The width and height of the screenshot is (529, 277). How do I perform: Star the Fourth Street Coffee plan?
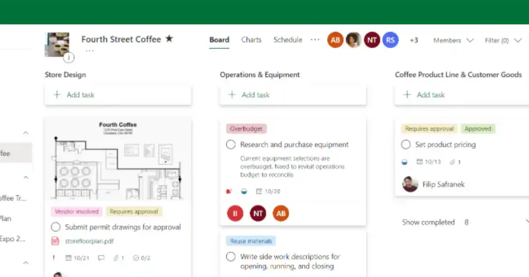tap(168, 39)
